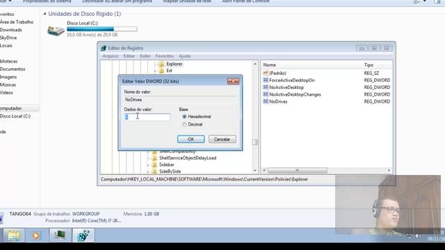
Task: Open Área de Trabalho in the sidebar
Action: pos(17,22)
